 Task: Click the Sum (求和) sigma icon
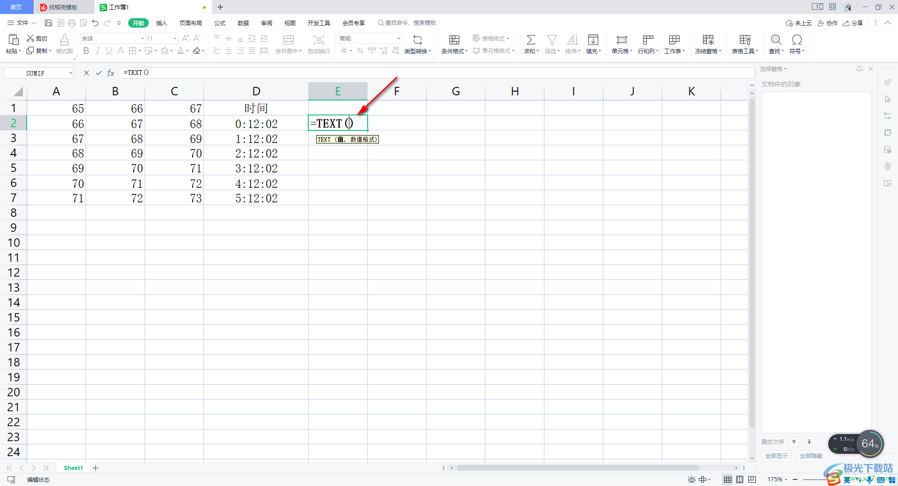531,40
